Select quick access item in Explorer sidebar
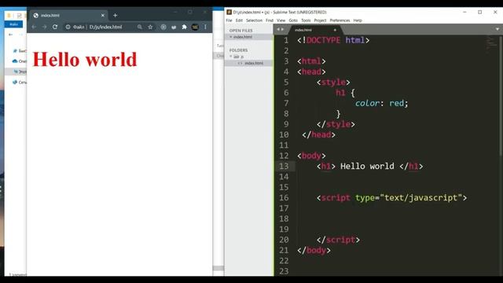The width and height of the screenshot is (503, 283). pos(19,50)
